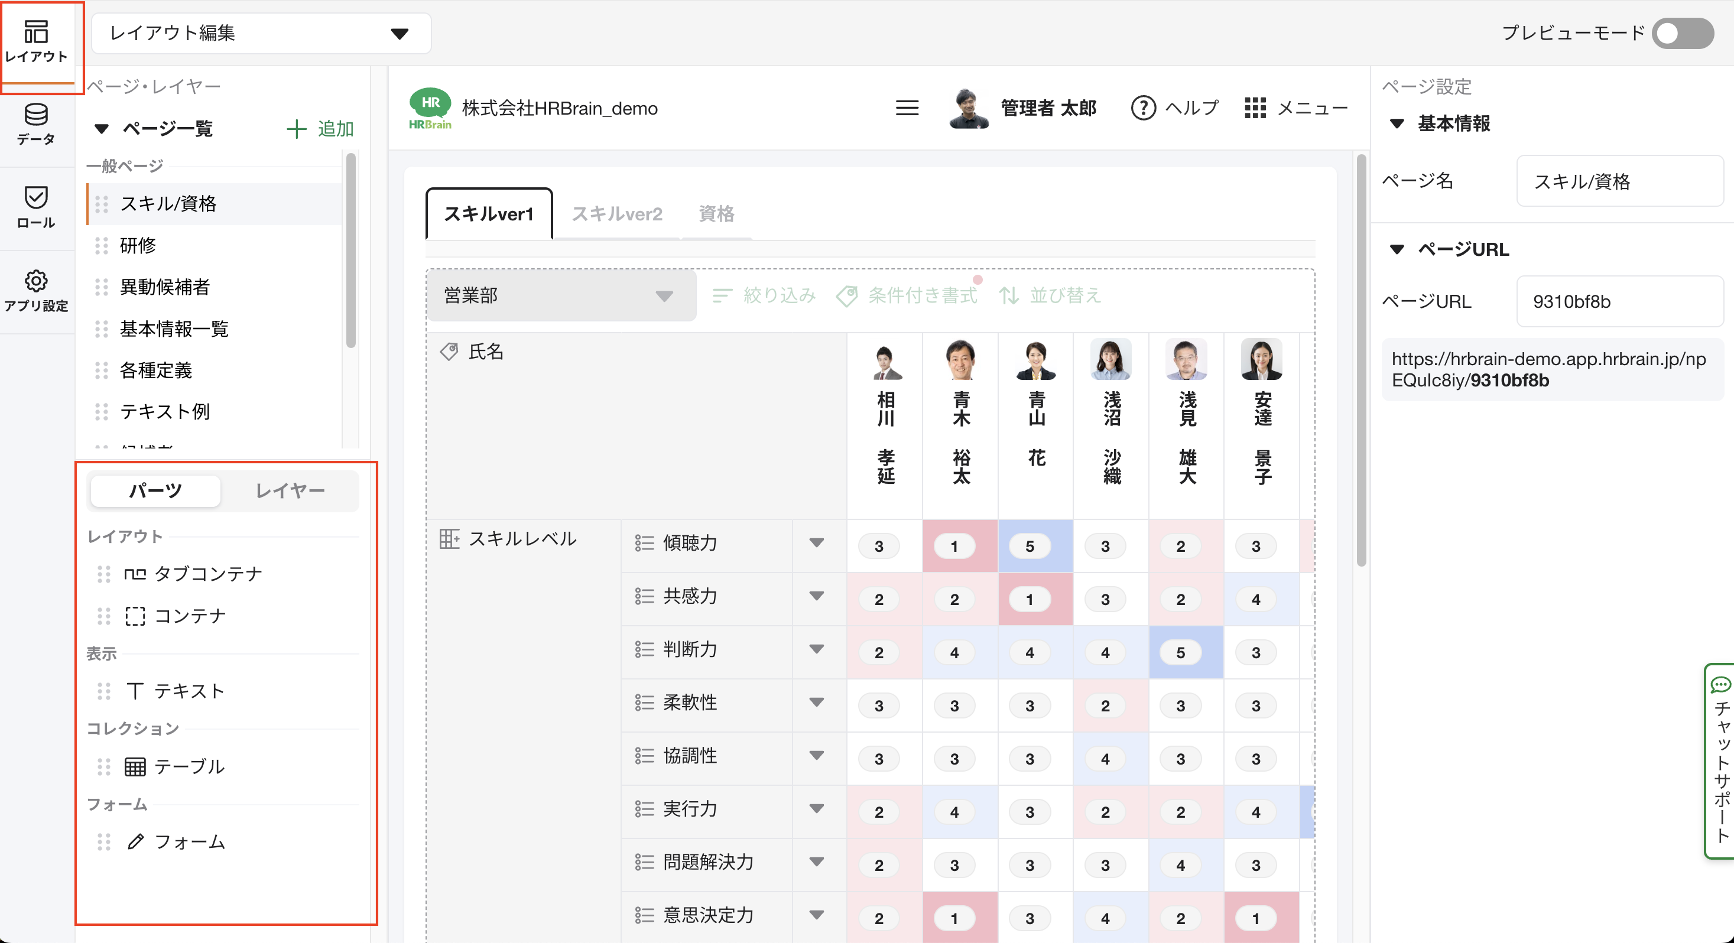Switch to the 資格 tab
The image size is (1734, 943).
pyautogui.click(x=716, y=214)
